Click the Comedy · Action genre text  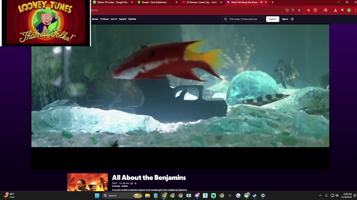[120, 186]
